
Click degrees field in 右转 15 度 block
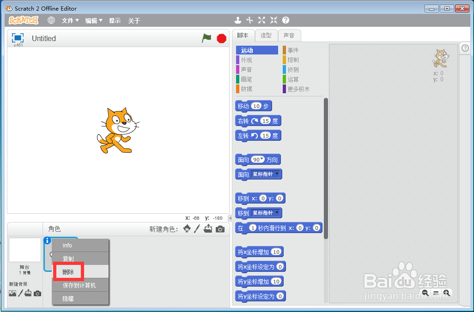pyautogui.click(x=266, y=121)
